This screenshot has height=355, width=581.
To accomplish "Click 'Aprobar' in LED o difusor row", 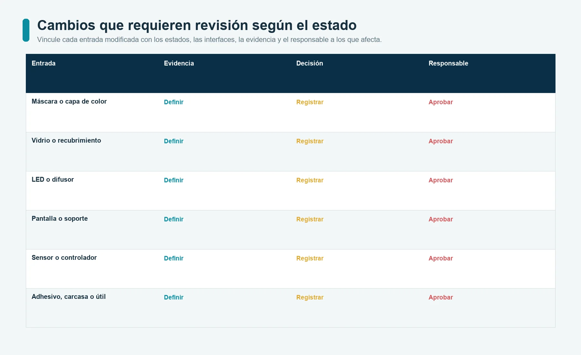I will coord(441,180).
